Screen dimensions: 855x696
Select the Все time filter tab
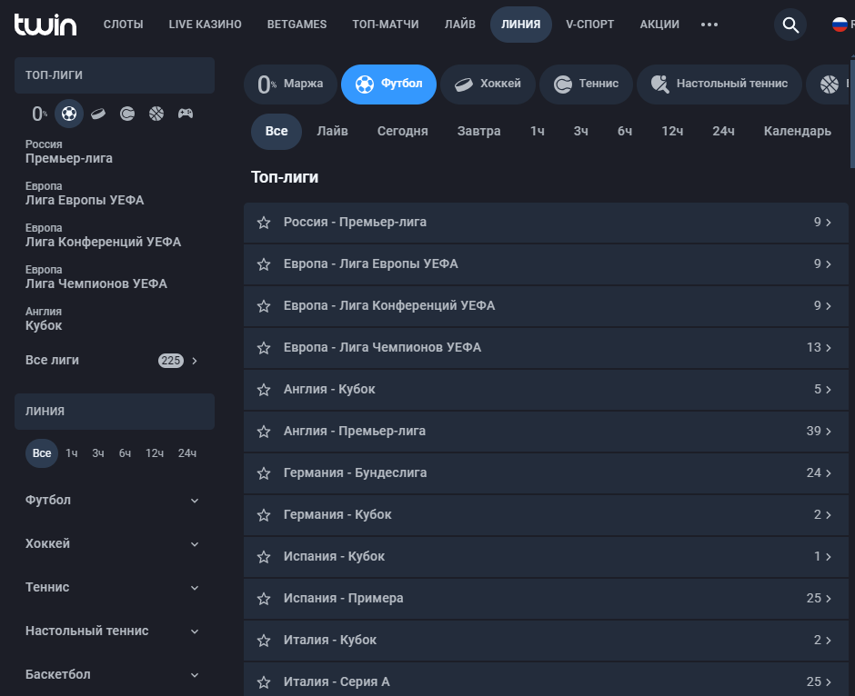(x=277, y=131)
